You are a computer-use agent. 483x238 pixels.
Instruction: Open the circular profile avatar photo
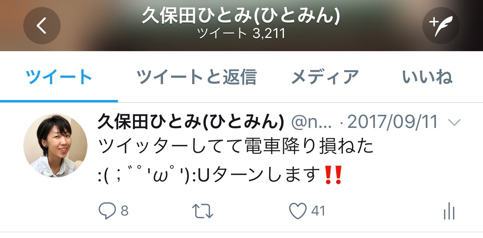(x=56, y=145)
